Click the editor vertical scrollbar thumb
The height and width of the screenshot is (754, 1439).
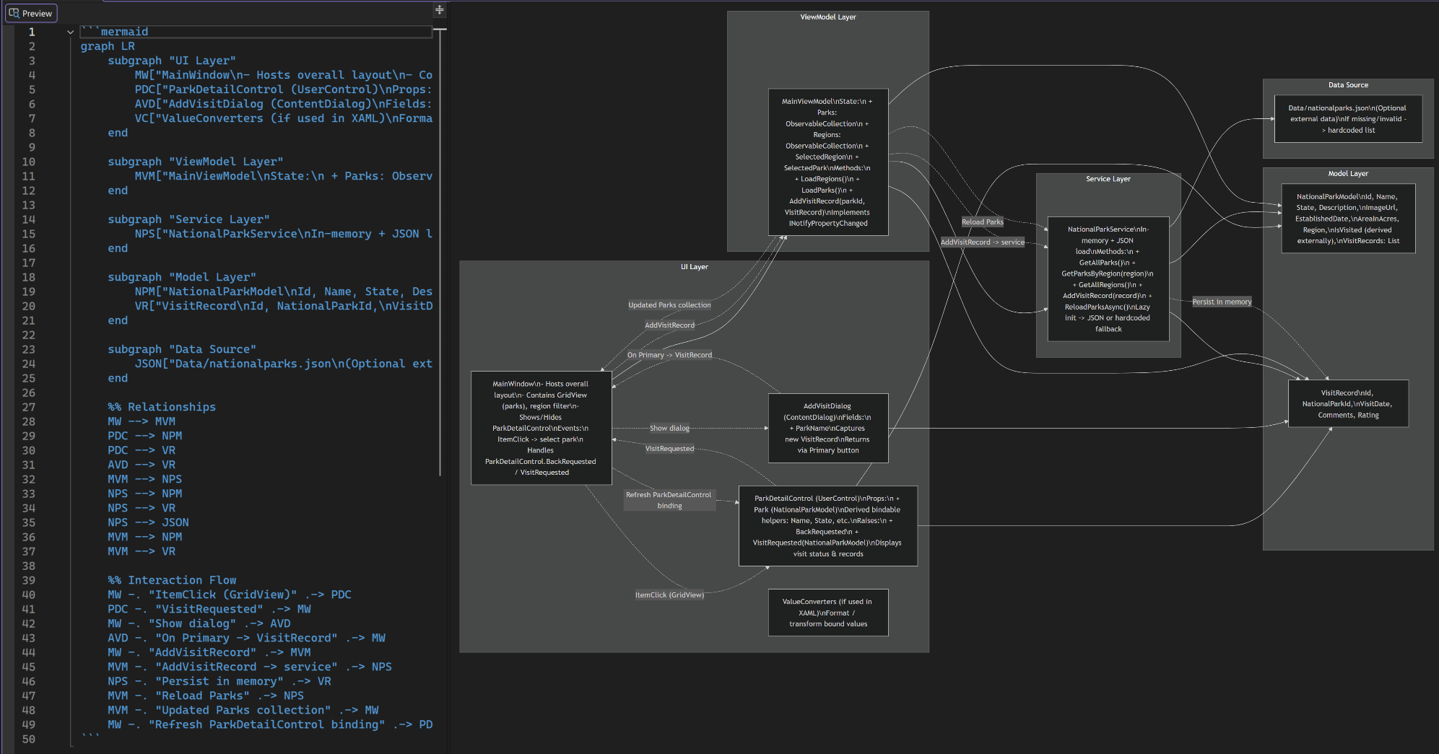coord(440,253)
